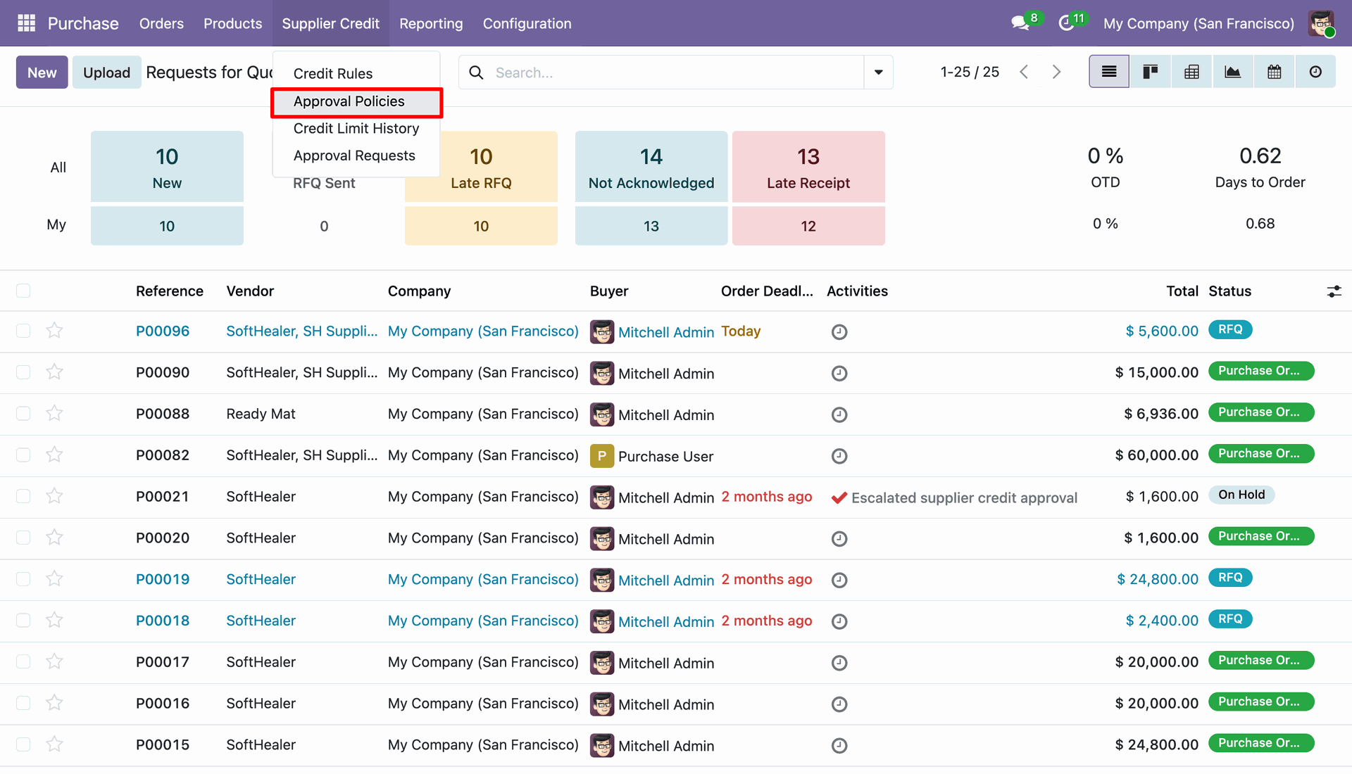Viewport: 1352px width, 774px height.
Task: Click the Upload button
Action: [107, 72]
